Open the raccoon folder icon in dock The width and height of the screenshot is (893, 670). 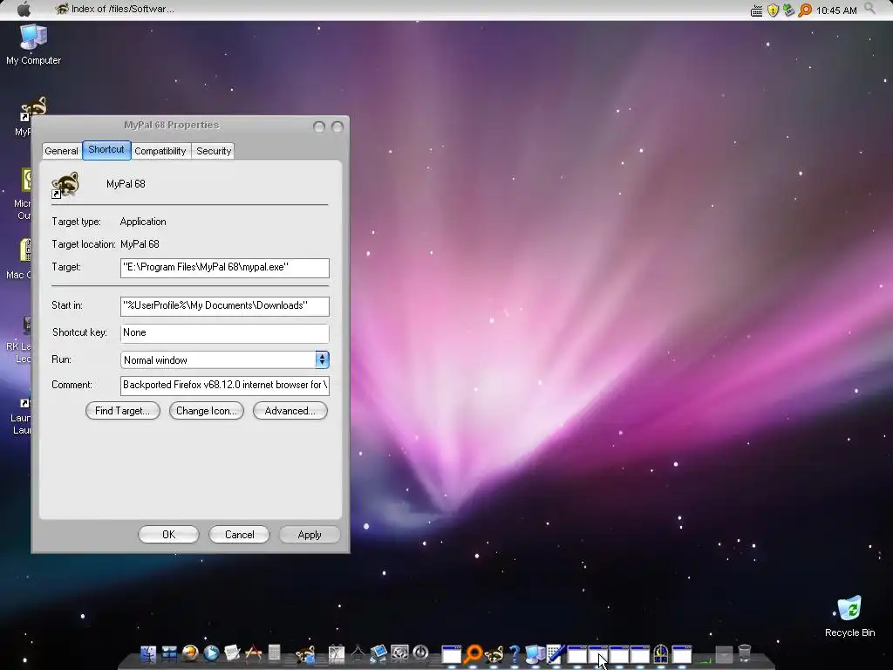(305, 654)
